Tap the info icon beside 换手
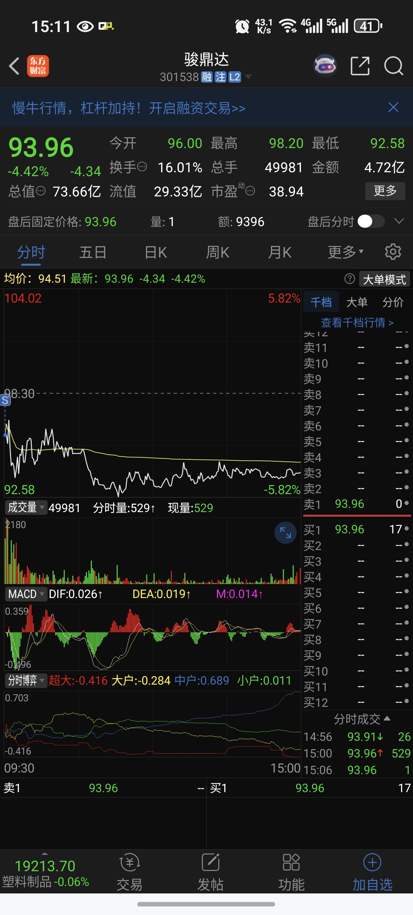Viewport: 413px width, 915px height. (142, 167)
